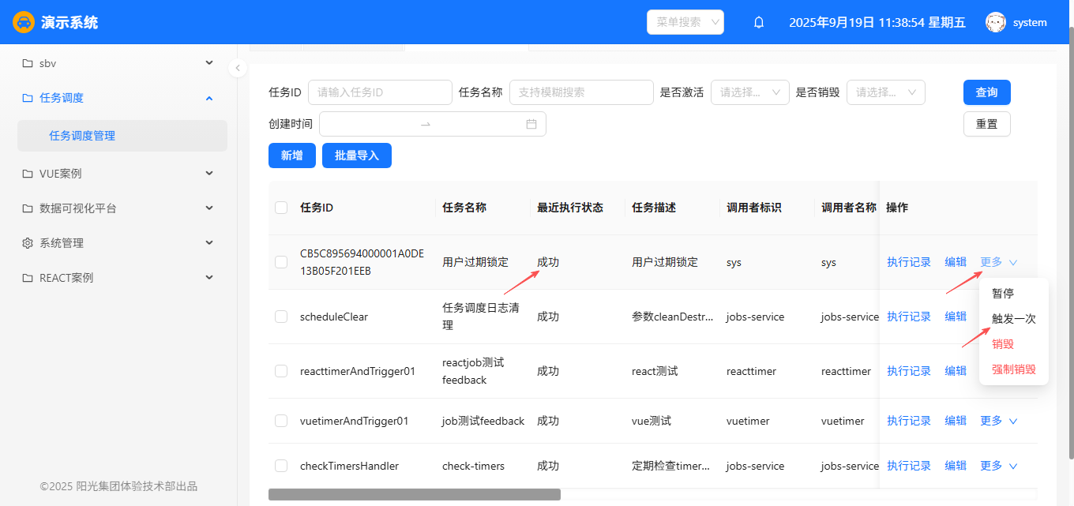The image size is (1074, 506).
Task: Select 暂停 in the dropdown menu
Action: [x=1003, y=293]
